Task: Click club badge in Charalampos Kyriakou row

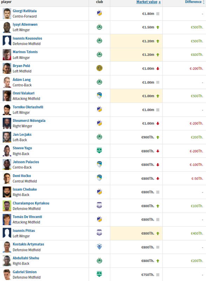Action: click(x=99, y=205)
